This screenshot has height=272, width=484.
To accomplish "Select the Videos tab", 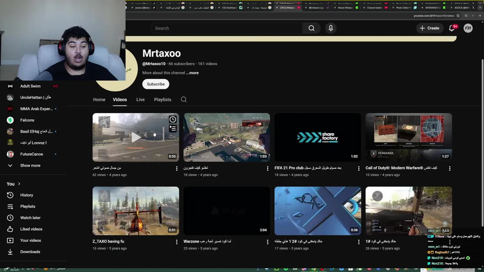I will pos(120,100).
